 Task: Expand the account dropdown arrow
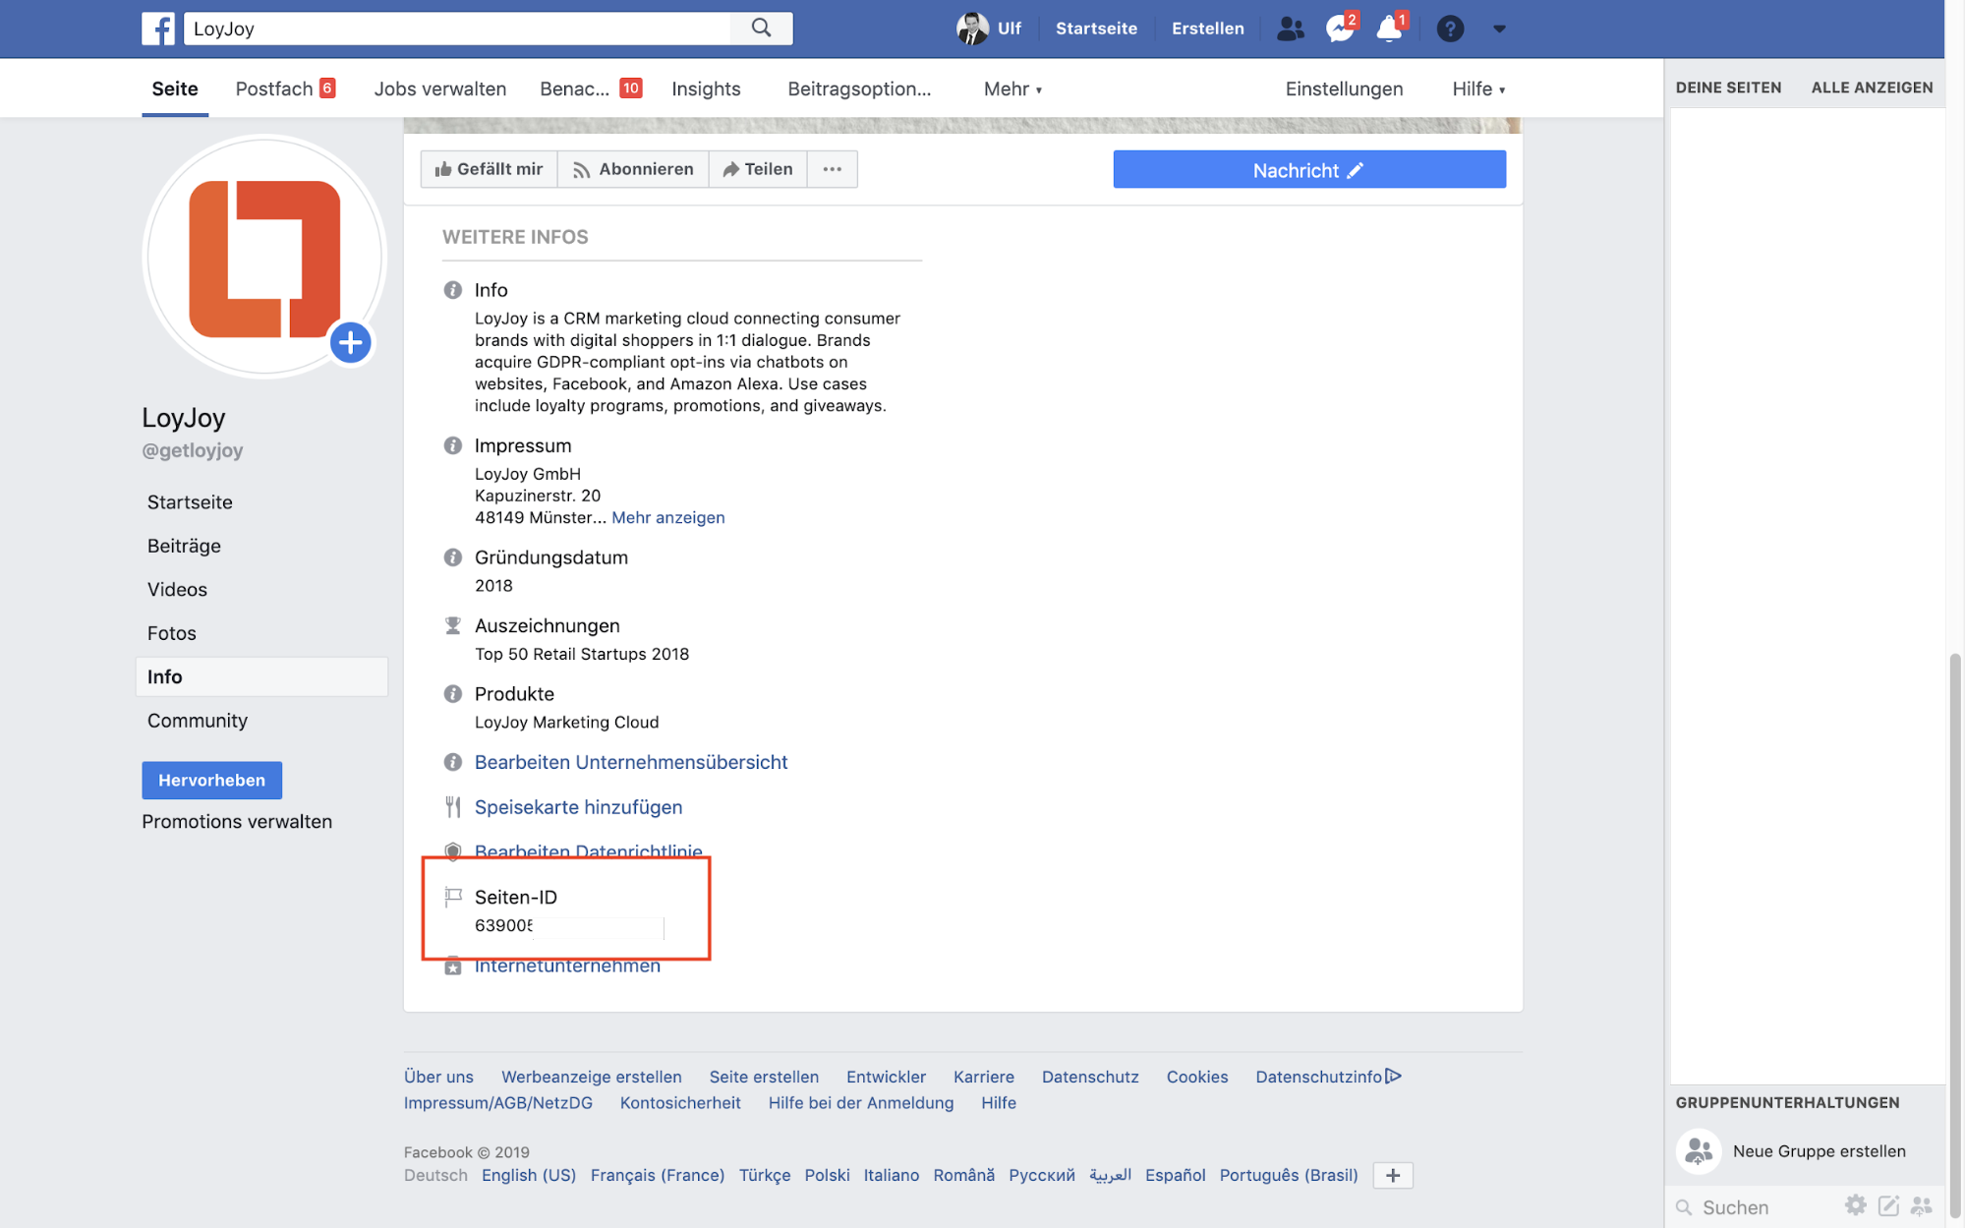pyautogui.click(x=1499, y=29)
